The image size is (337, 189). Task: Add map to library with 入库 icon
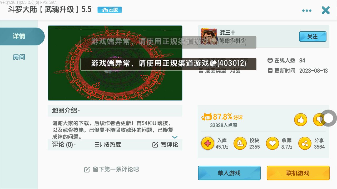click(x=208, y=143)
